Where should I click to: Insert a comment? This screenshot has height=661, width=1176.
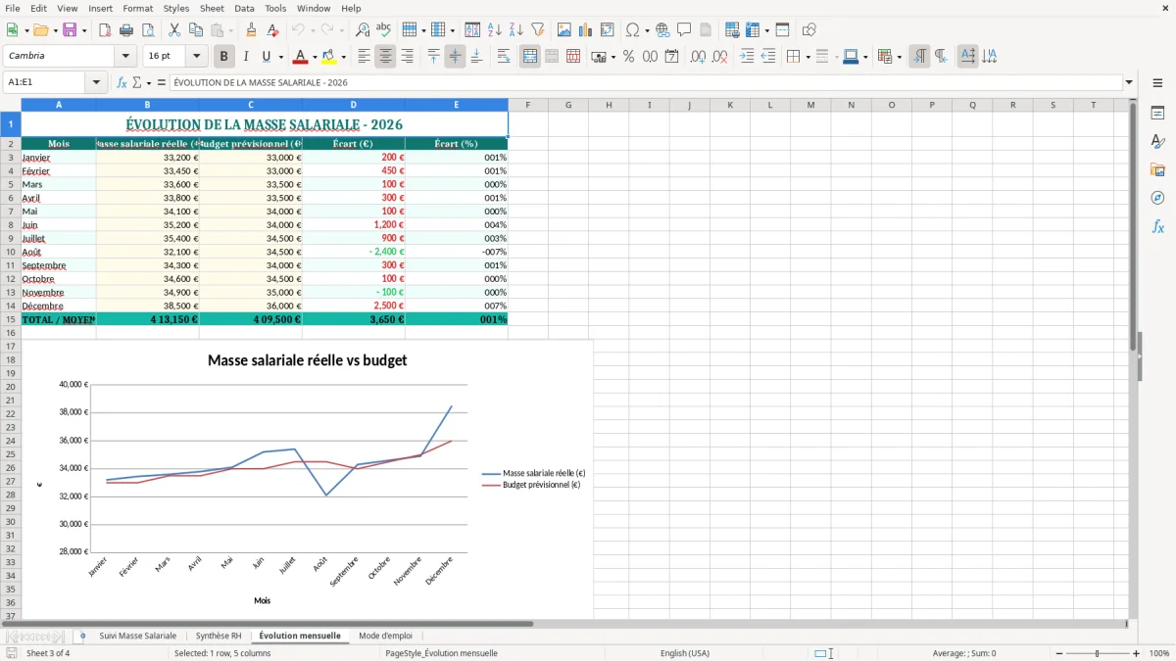(684, 30)
